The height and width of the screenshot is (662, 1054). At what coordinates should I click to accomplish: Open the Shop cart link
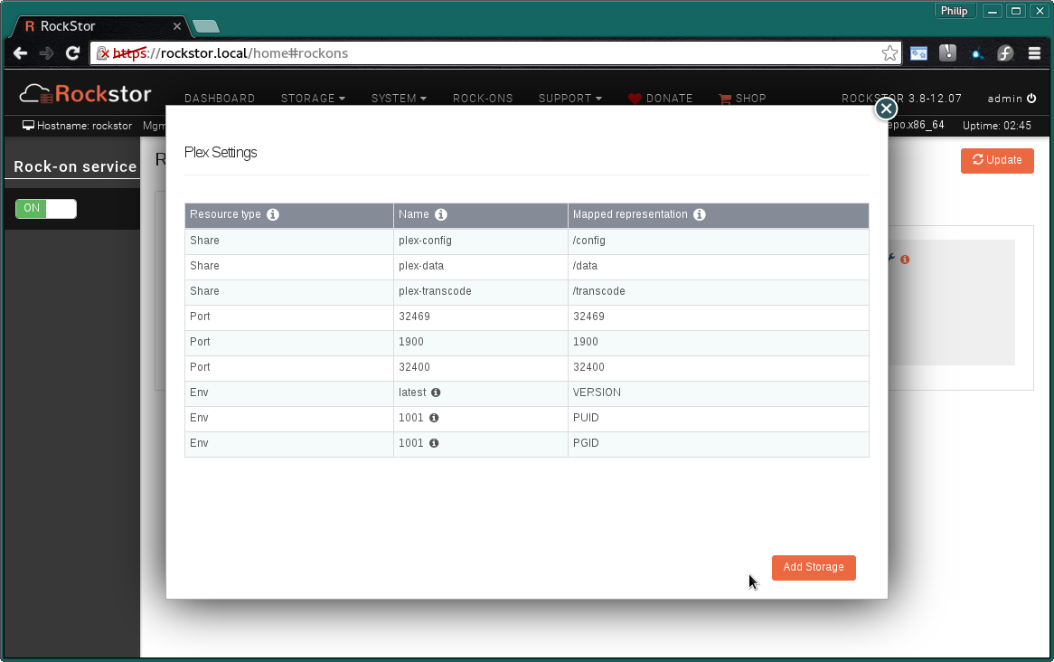(x=742, y=99)
